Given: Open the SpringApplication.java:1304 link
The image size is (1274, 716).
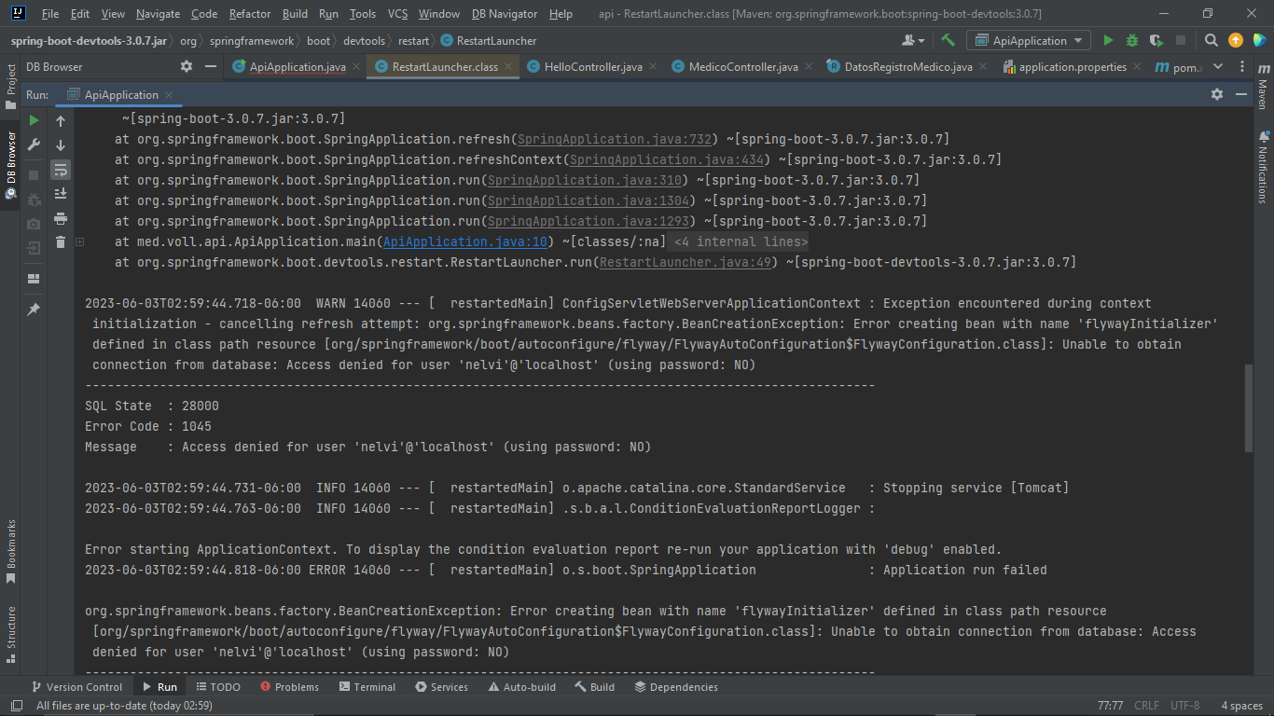Looking at the screenshot, I should point(588,200).
